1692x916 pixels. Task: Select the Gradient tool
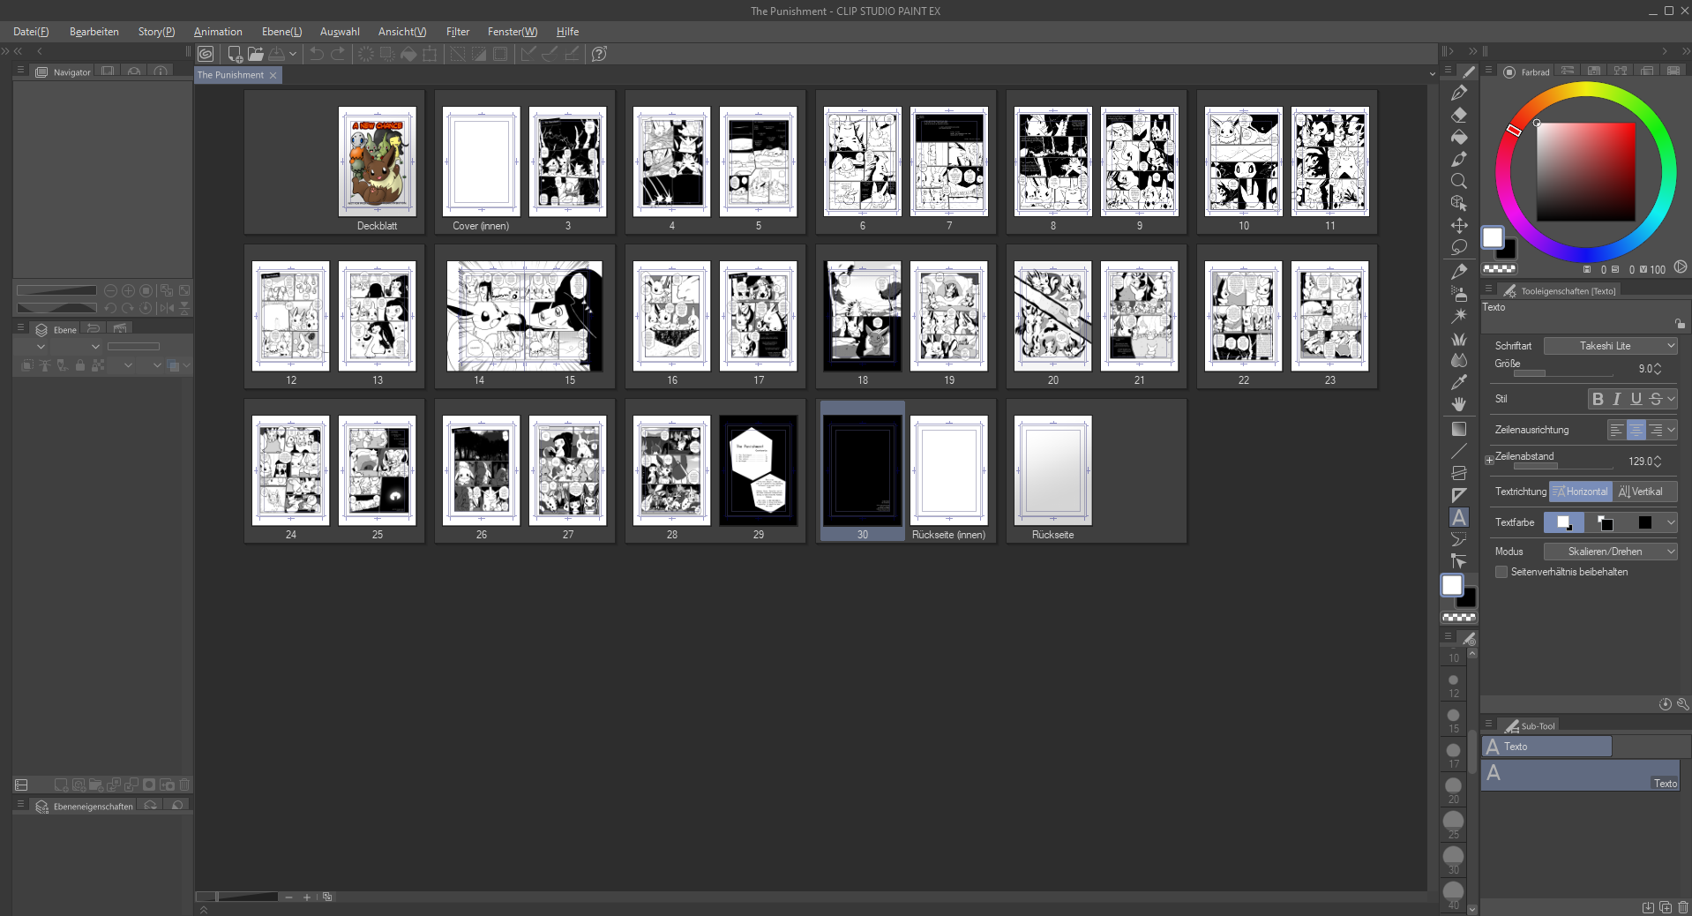pyautogui.click(x=1459, y=429)
